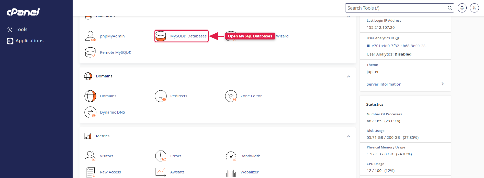484x178 pixels.
Task: Open notifications bell icon
Action: (462, 8)
